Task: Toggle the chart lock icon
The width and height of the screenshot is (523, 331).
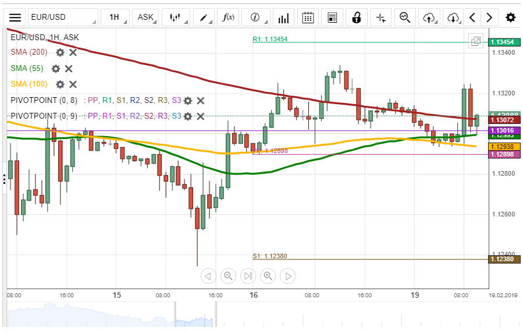Action: point(357,17)
